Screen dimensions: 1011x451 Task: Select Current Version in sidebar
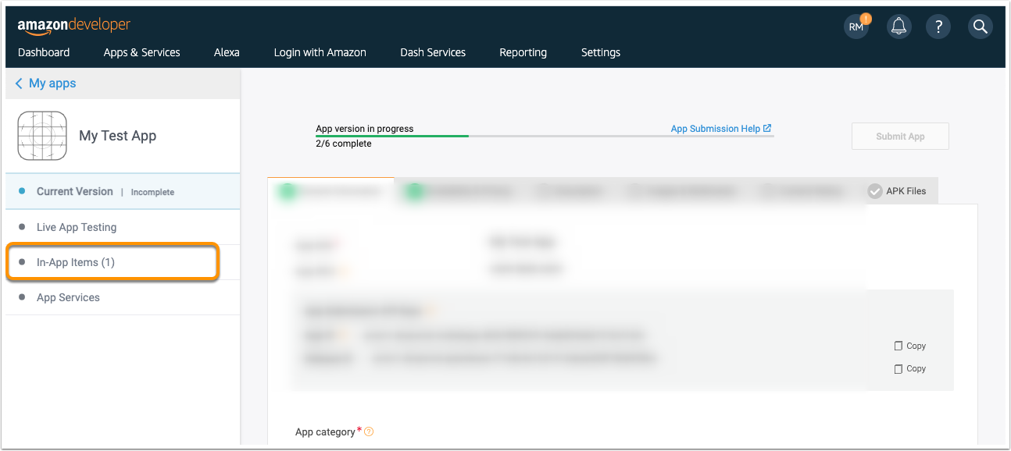pyautogui.click(x=123, y=191)
